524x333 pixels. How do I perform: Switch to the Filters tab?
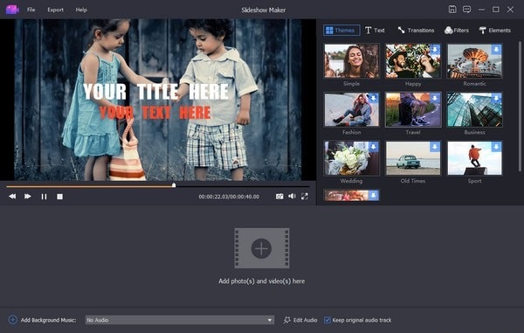(457, 30)
